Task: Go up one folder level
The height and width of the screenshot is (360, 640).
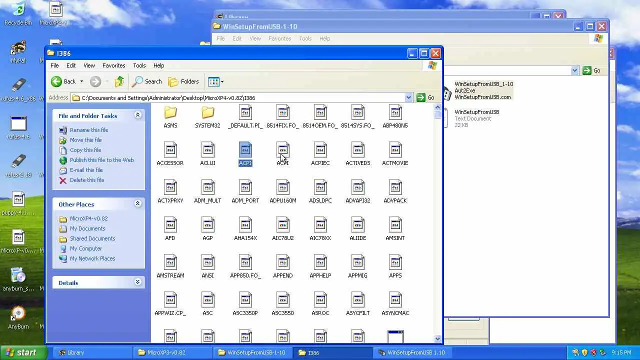Action: point(119,81)
